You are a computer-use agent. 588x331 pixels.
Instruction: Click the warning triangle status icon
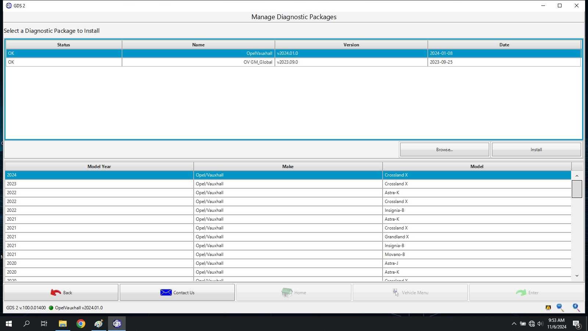click(548, 308)
